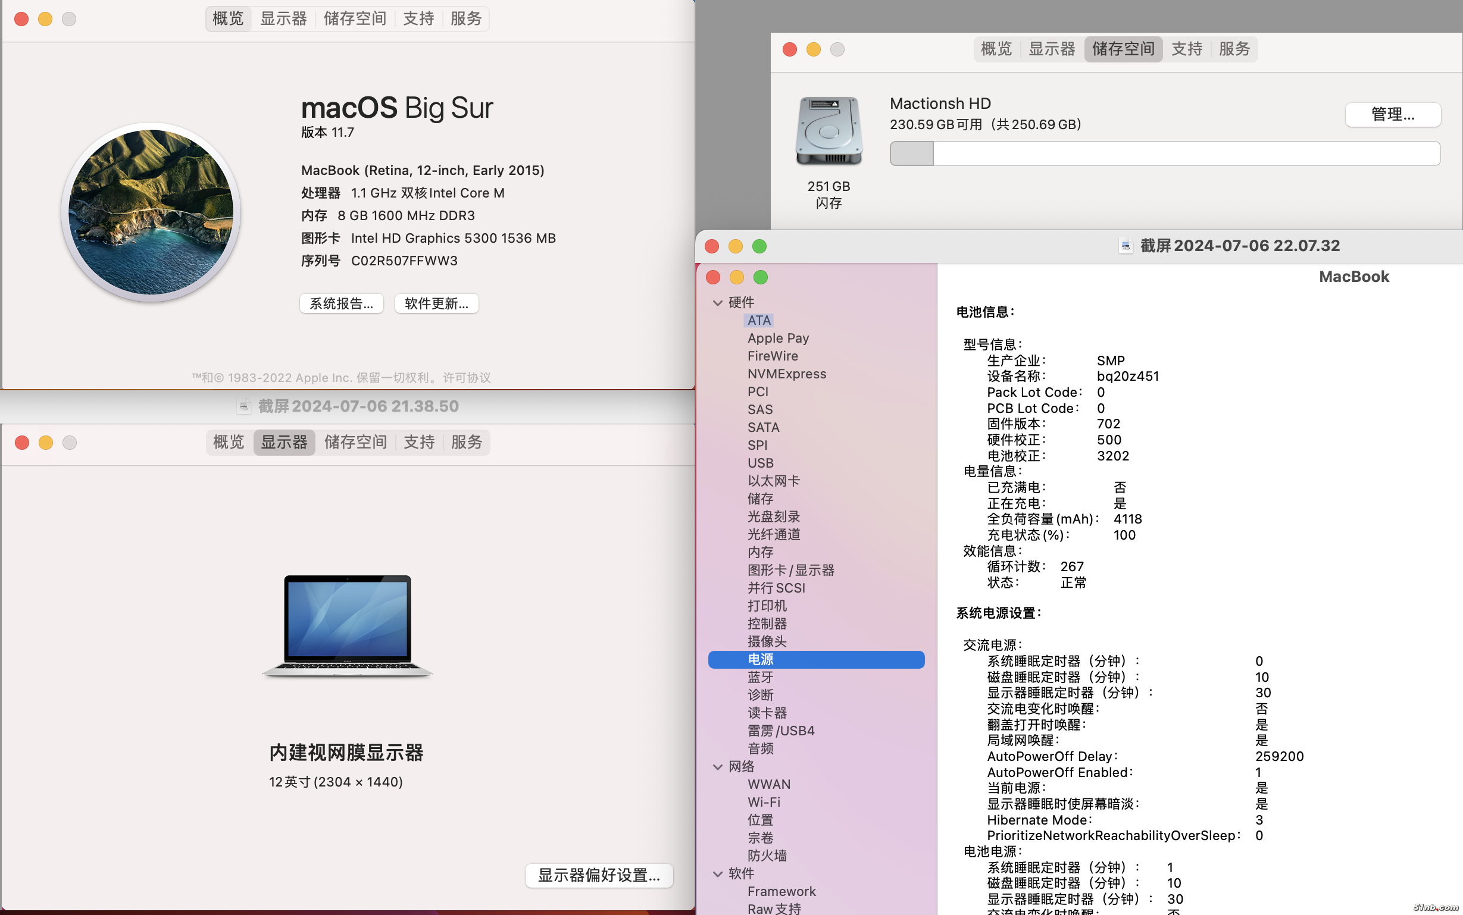Screen dimensions: 1463x915
Task: Click the file icon beside 截屏 22.07.32 title
Action: (1126, 246)
